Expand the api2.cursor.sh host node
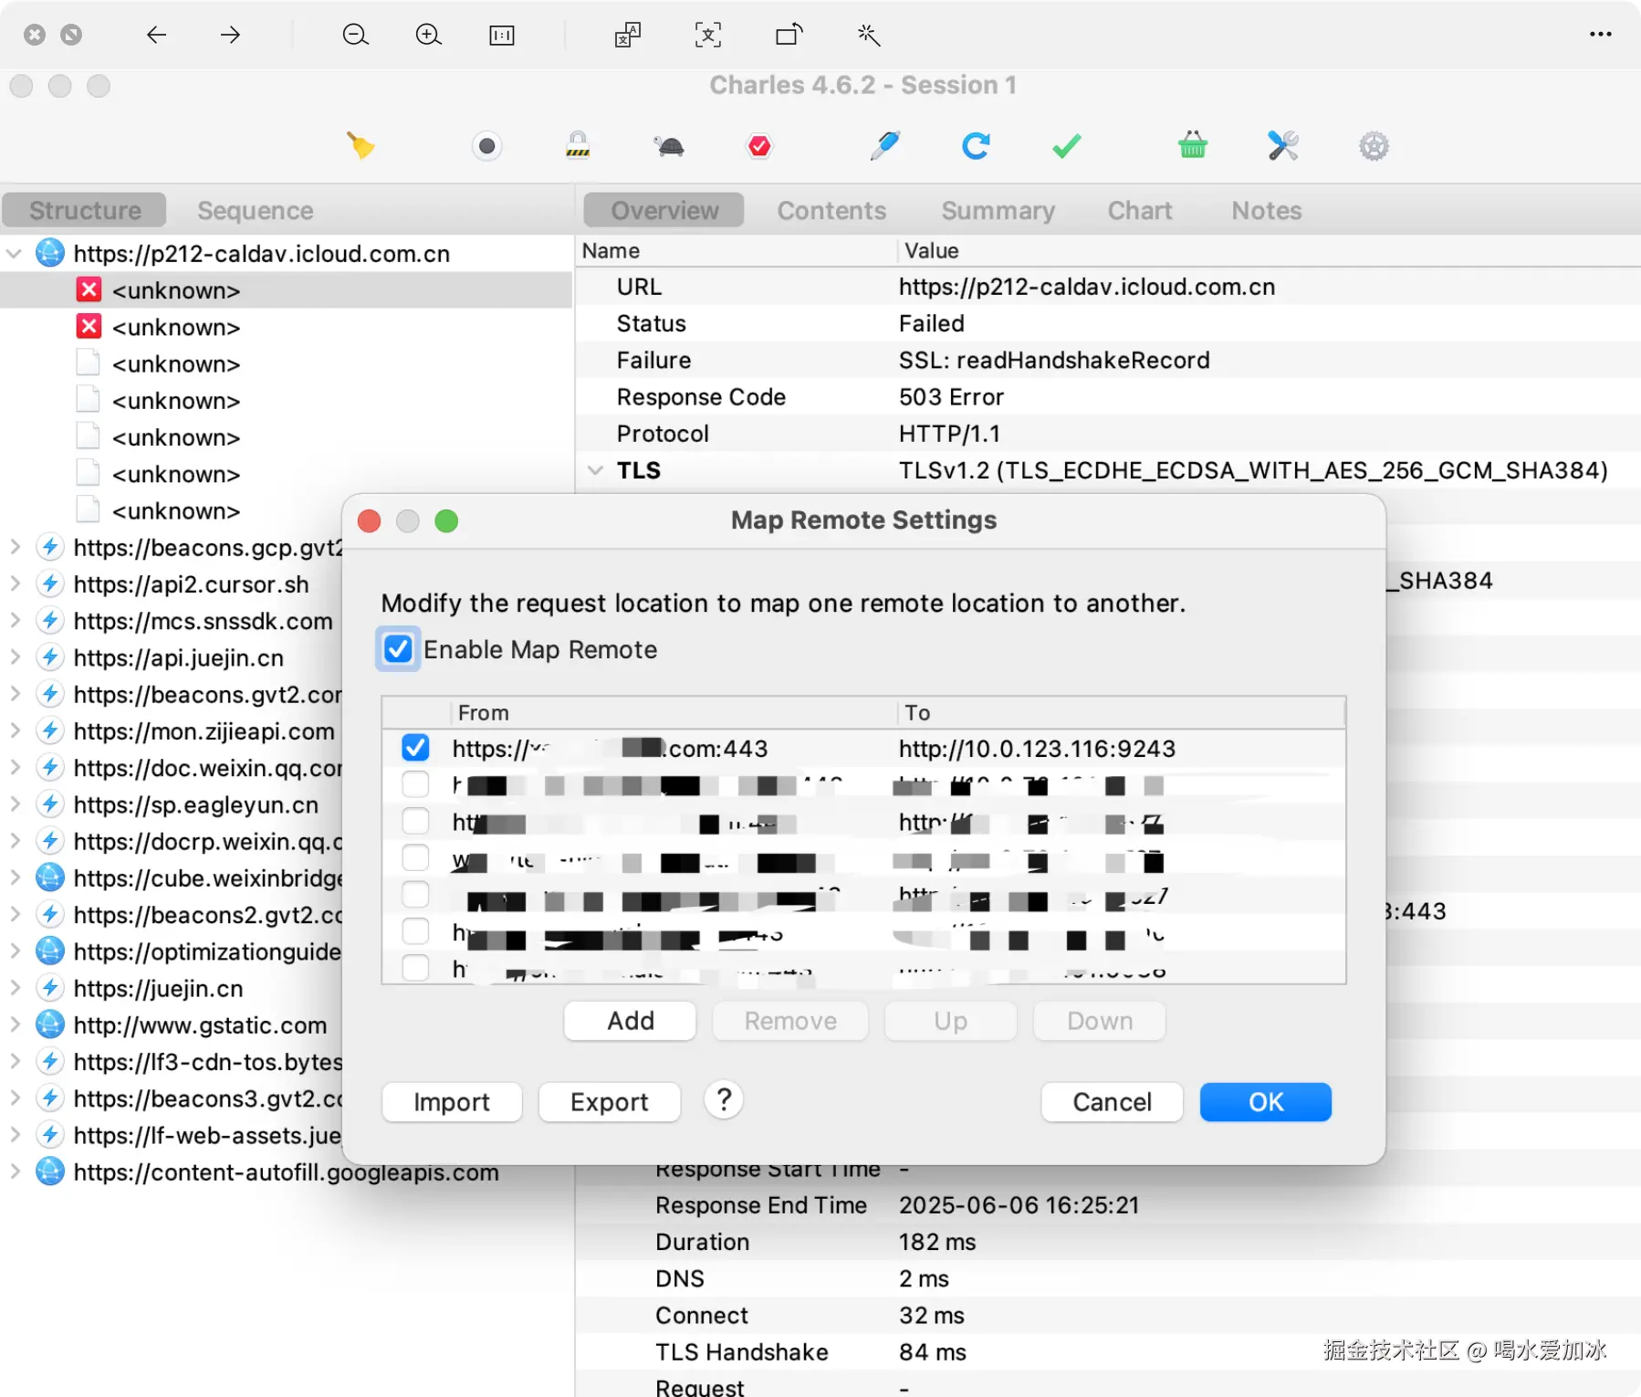The height and width of the screenshot is (1397, 1641). (15, 583)
